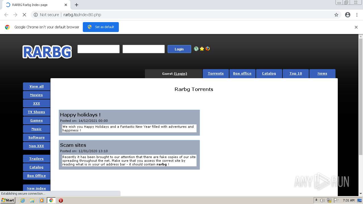The width and height of the screenshot is (363, 204).
Task: Open the Top 10 tab
Action: click(x=296, y=73)
